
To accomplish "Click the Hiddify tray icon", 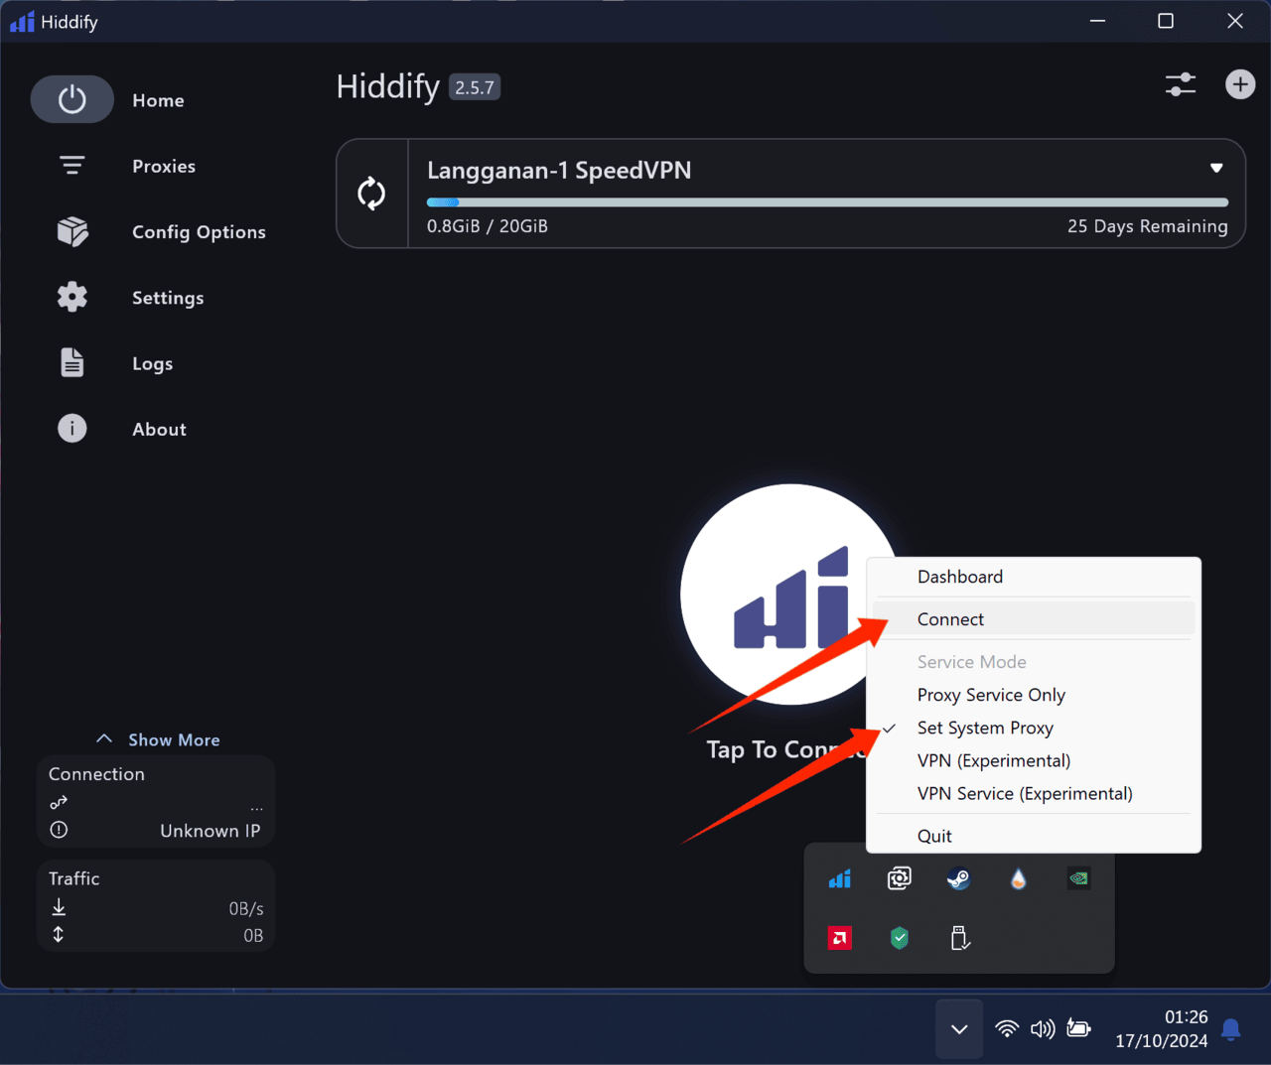I will tap(840, 878).
